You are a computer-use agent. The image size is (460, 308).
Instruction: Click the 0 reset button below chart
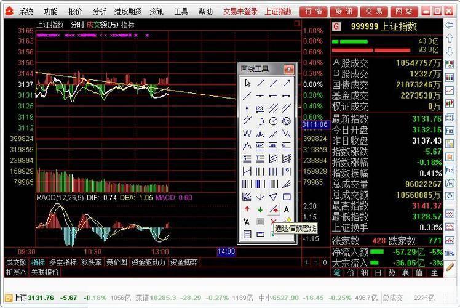pyautogui.click(x=325, y=262)
